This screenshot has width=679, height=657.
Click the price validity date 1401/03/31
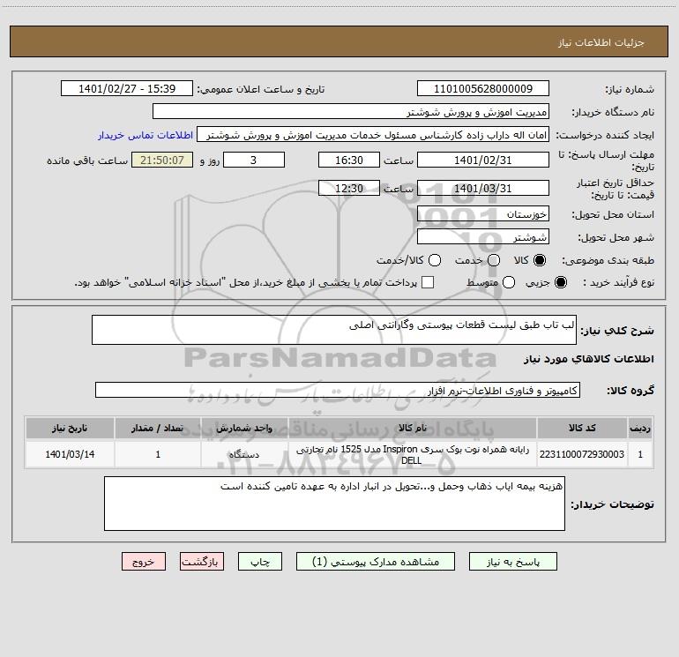click(483, 188)
